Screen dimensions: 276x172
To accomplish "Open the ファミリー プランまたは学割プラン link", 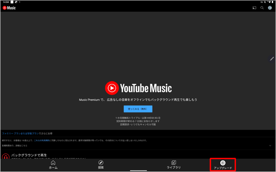I will click(20, 133).
